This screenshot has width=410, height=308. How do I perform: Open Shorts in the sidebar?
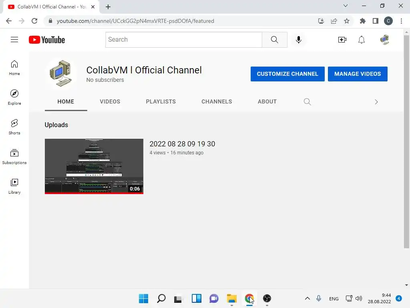coord(14,127)
